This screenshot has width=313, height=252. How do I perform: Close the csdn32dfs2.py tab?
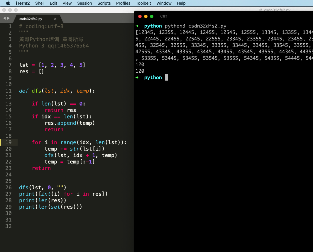tap(55, 19)
